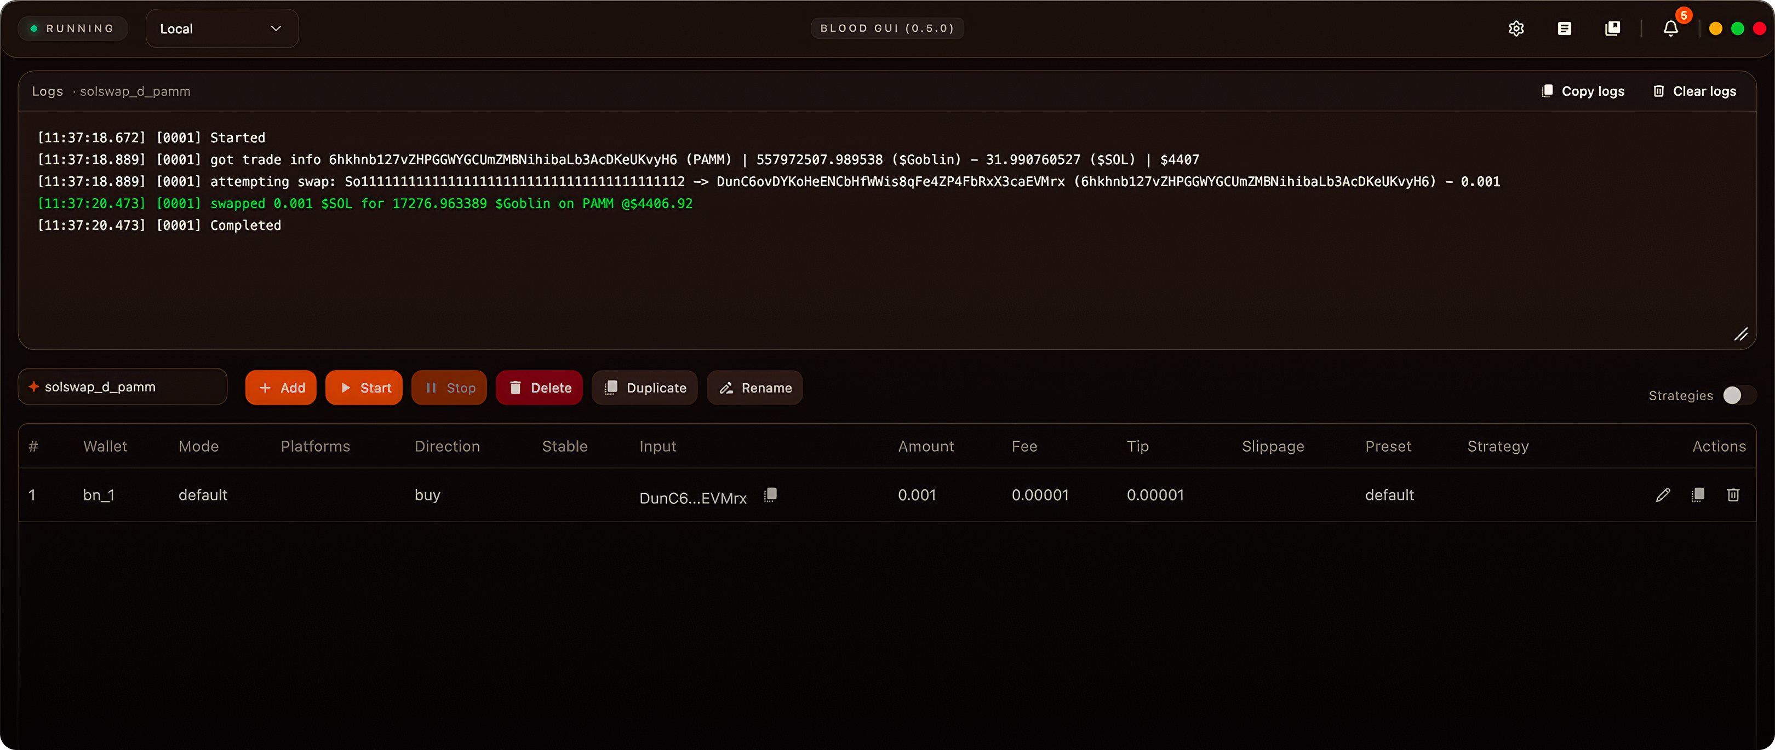
Task: Click the trash icon in row 1 actions
Action: 1733,494
